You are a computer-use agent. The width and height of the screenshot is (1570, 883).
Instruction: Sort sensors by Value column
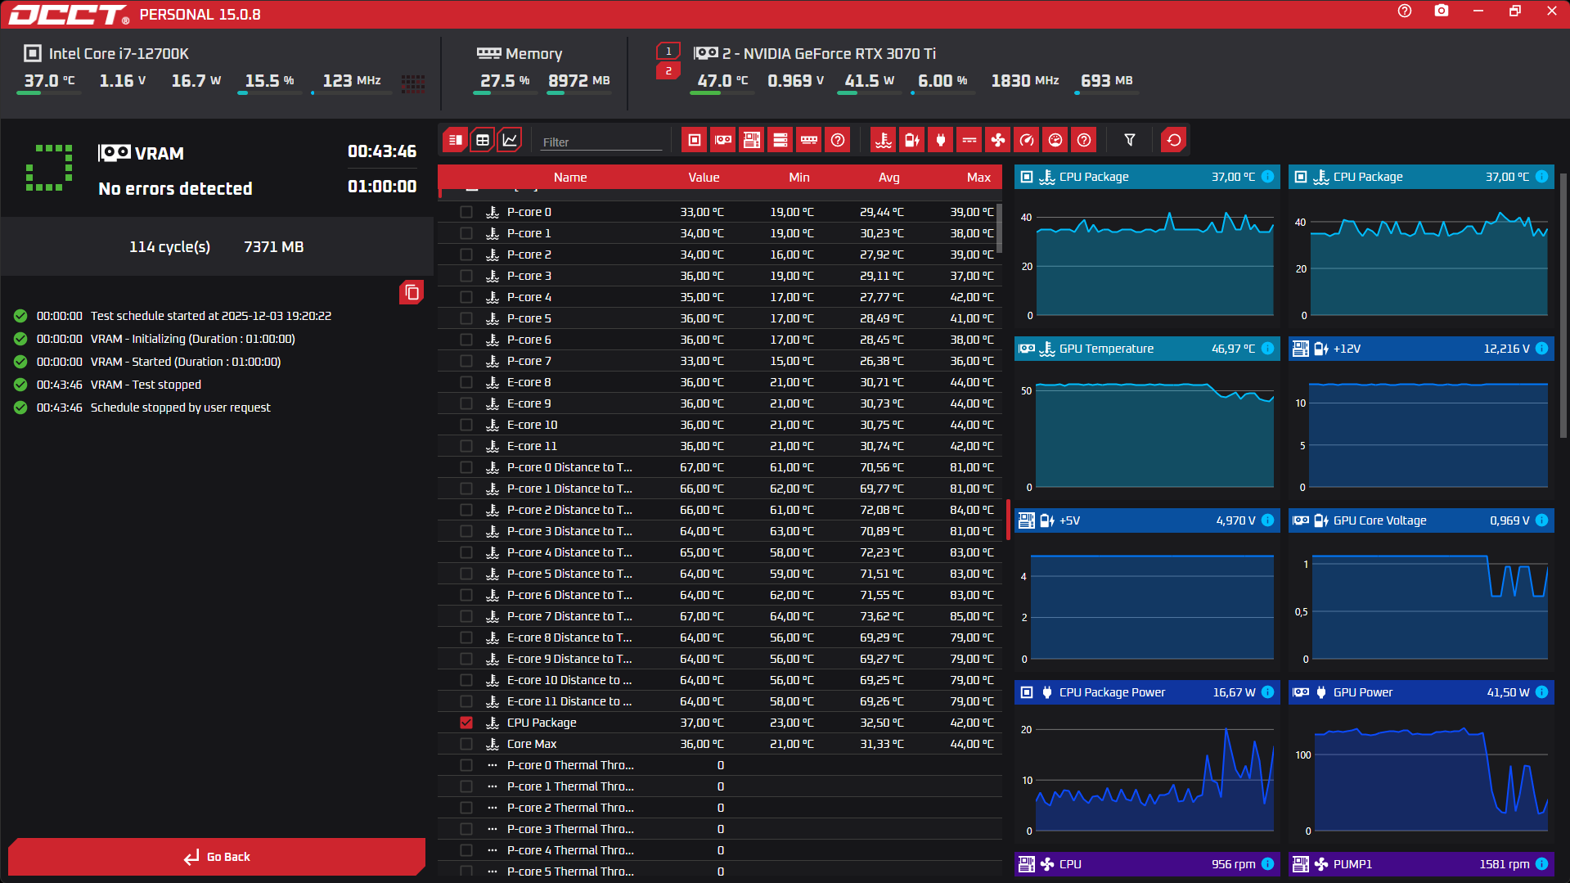[x=704, y=178]
